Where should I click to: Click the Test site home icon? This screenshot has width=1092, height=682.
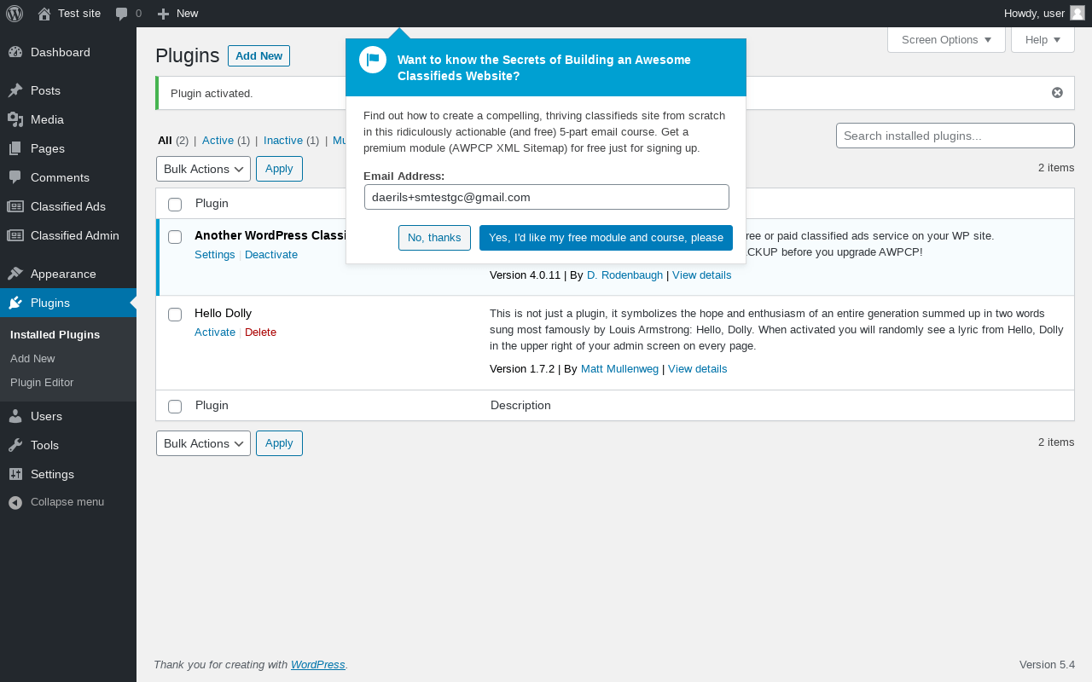pos(44,14)
